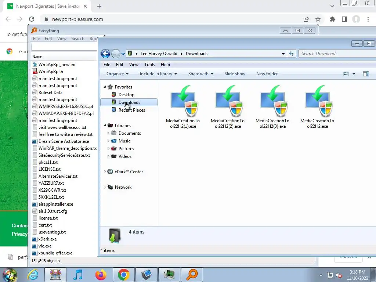Open Everything search taskbar icon
The width and height of the screenshot is (376, 282).
(x=192, y=275)
